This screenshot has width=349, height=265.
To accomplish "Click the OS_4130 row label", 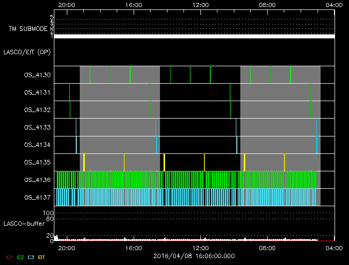I will (37, 75).
